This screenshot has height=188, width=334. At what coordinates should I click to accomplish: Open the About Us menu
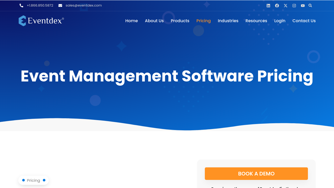(154, 21)
